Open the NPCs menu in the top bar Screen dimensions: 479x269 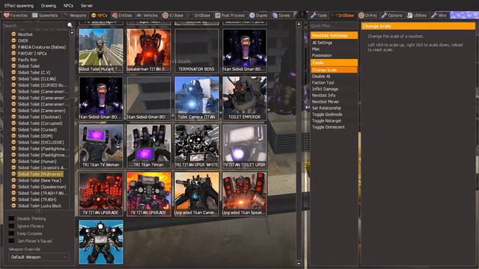(x=68, y=5)
